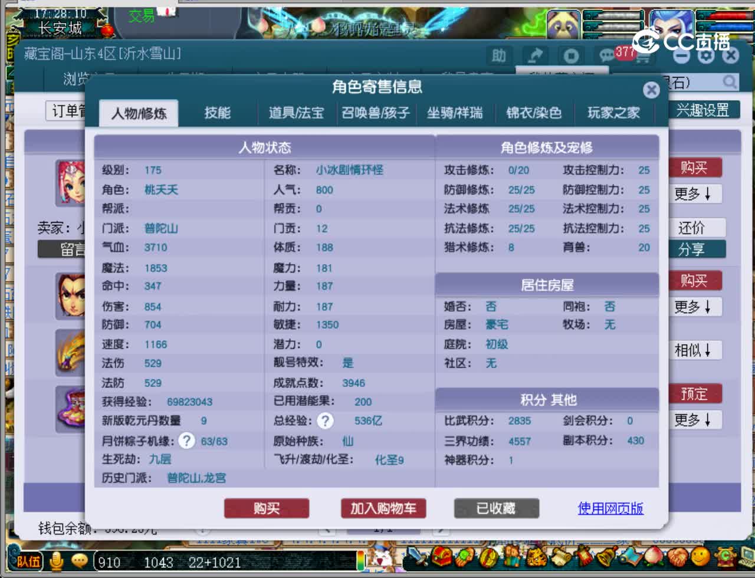Image resolution: width=755 pixels, height=578 pixels.
Task: Open the 道具/法宝 tab
Action: [x=297, y=113]
